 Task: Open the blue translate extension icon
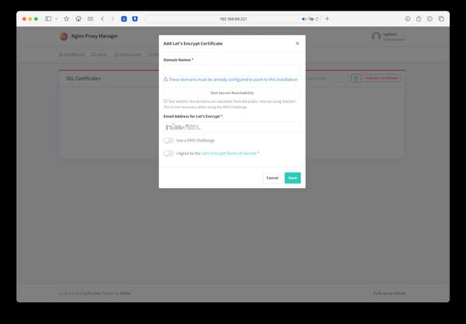coord(124,19)
